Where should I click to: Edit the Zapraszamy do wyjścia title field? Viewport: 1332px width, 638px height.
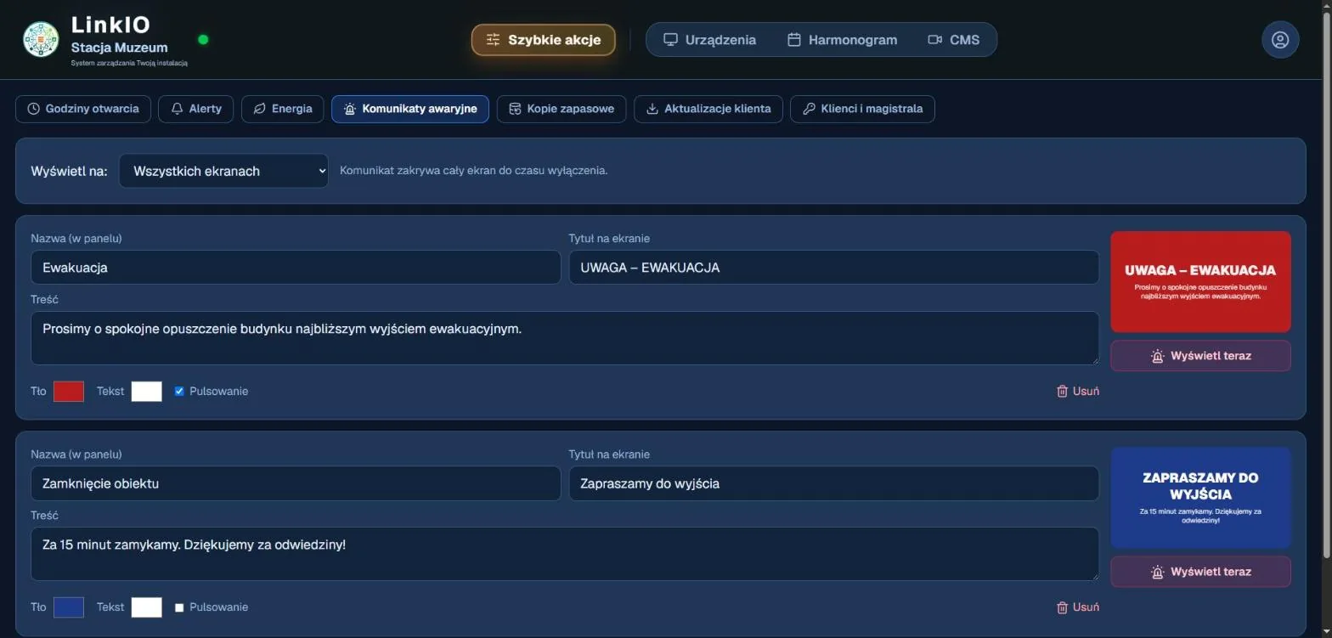coord(833,483)
